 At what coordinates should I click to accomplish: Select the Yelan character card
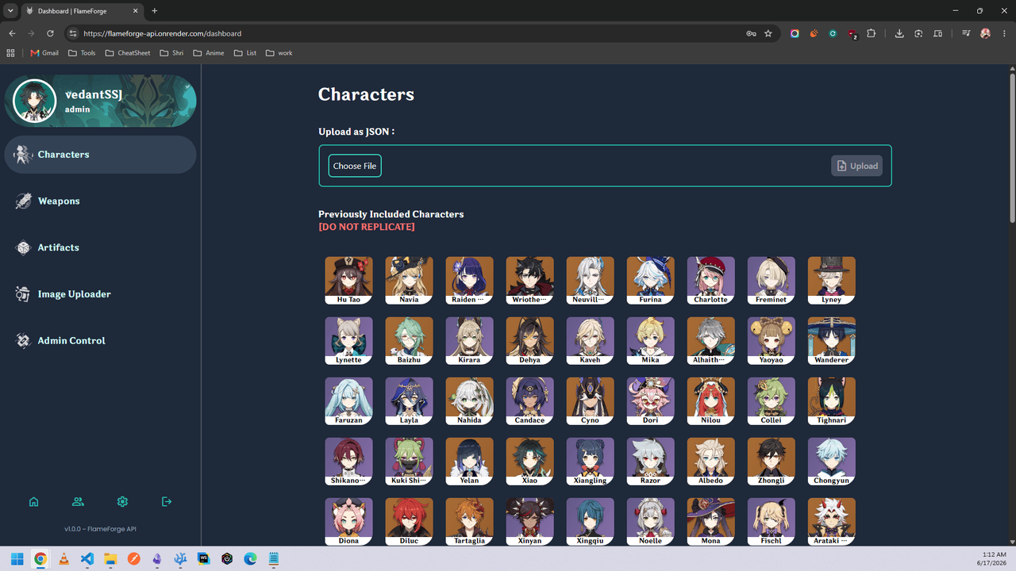469,461
